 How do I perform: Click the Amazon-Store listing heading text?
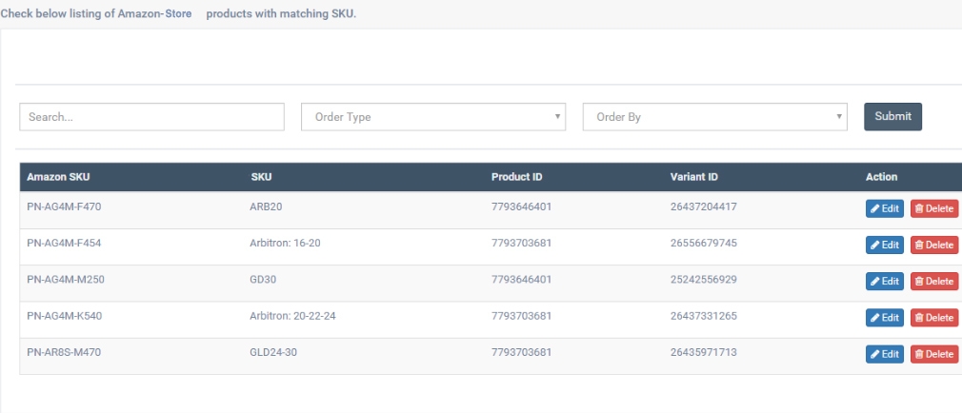click(x=178, y=13)
